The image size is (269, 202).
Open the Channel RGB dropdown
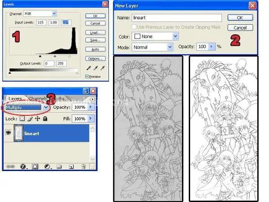(x=54, y=13)
